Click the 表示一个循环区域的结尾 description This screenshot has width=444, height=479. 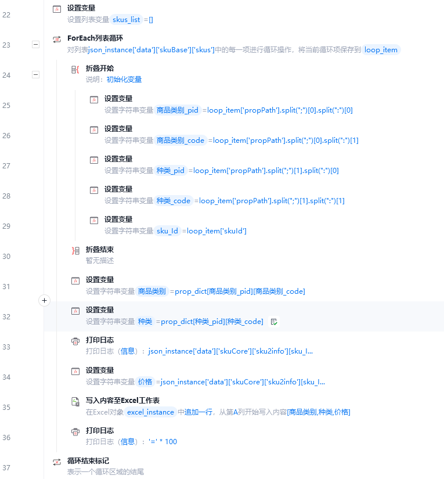click(106, 472)
